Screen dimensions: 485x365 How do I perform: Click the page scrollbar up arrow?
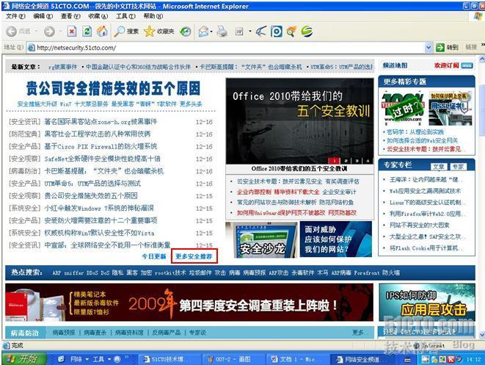(481, 59)
